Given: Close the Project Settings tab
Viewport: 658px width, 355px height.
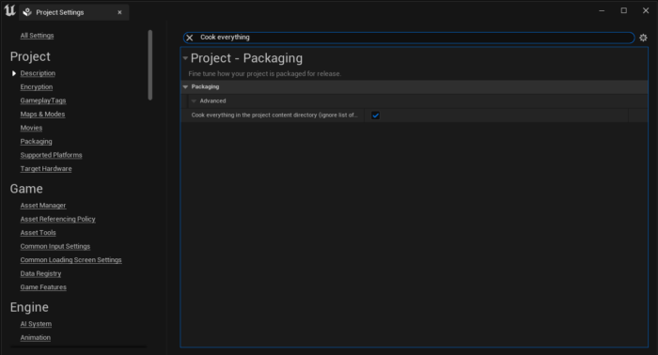Looking at the screenshot, I should 119,12.
